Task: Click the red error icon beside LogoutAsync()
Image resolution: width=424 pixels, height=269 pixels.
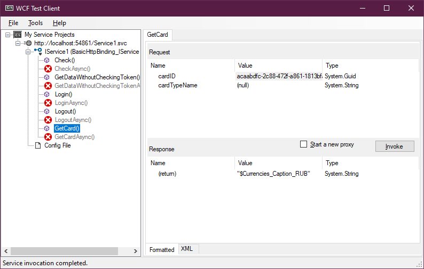Action: click(x=48, y=120)
